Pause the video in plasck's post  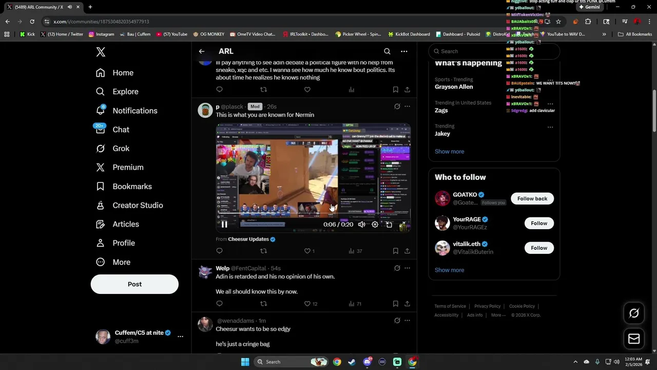[x=224, y=225]
